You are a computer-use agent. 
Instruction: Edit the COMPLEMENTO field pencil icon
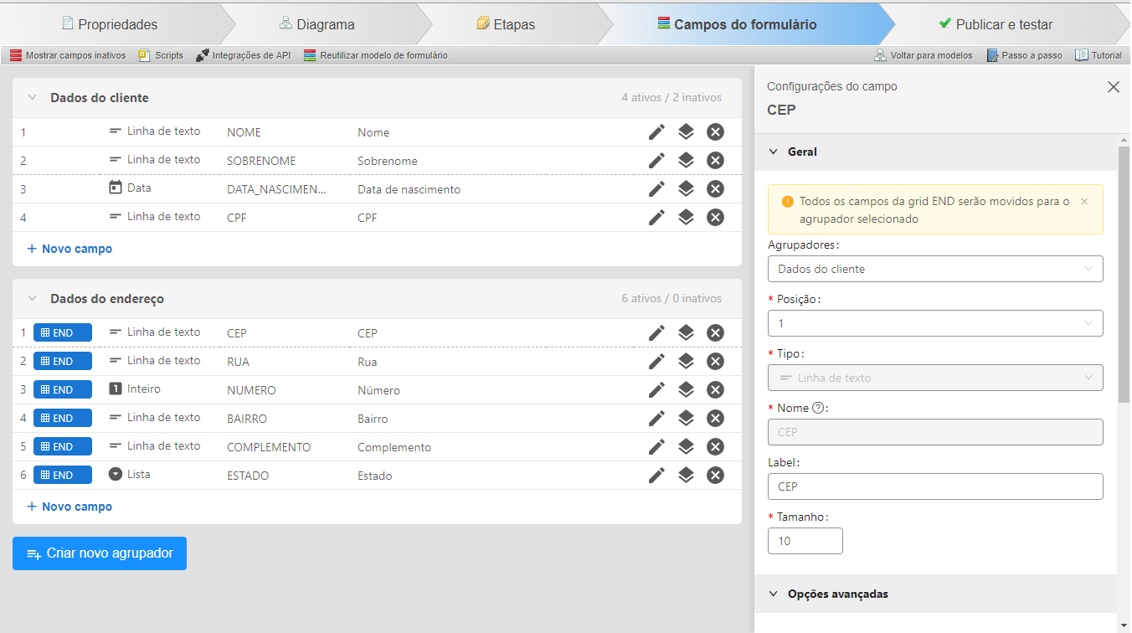pos(657,447)
